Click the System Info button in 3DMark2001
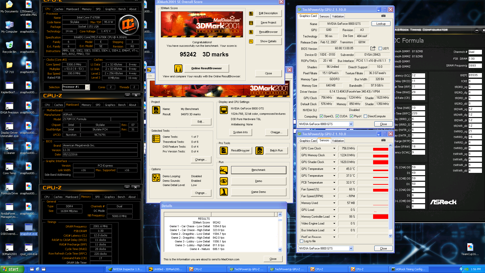 (240, 132)
